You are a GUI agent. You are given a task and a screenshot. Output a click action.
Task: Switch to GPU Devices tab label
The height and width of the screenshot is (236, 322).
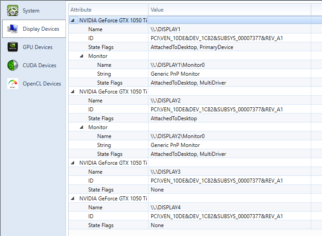click(37, 47)
